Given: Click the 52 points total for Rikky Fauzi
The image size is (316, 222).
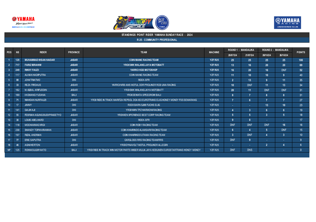Looking at the screenshot, I should point(301,70).
